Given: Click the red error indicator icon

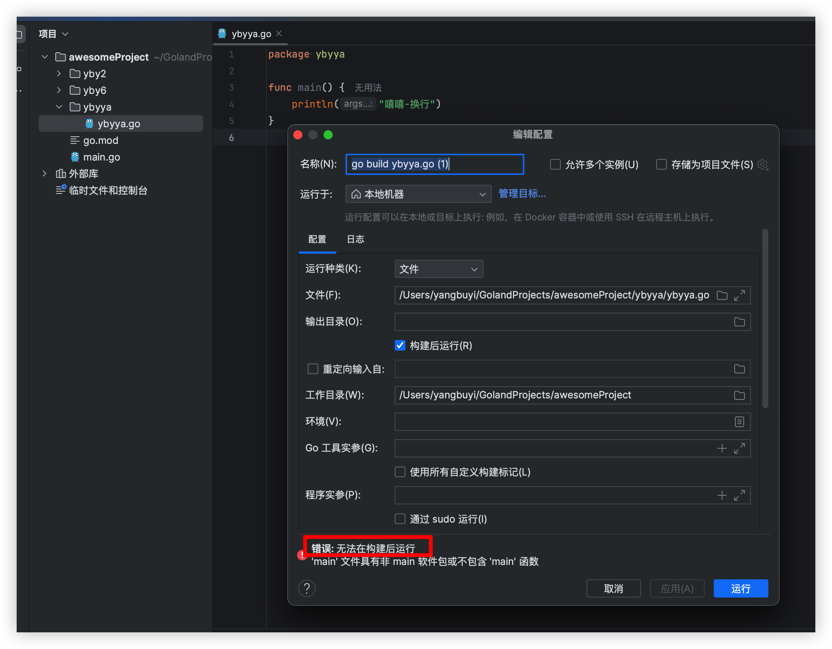Looking at the screenshot, I should point(302,555).
